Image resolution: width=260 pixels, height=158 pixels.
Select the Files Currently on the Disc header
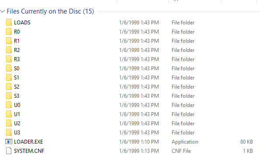[50, 11]
